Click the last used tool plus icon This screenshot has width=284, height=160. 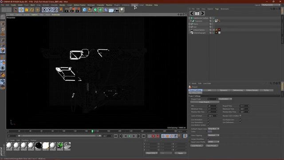click(x=37, y=10)
